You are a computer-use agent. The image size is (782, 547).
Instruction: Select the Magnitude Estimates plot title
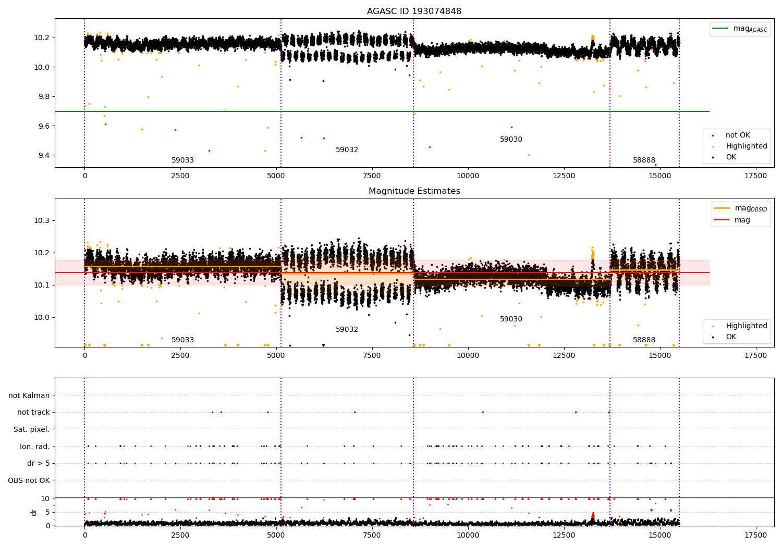click(x=414, y=191)
